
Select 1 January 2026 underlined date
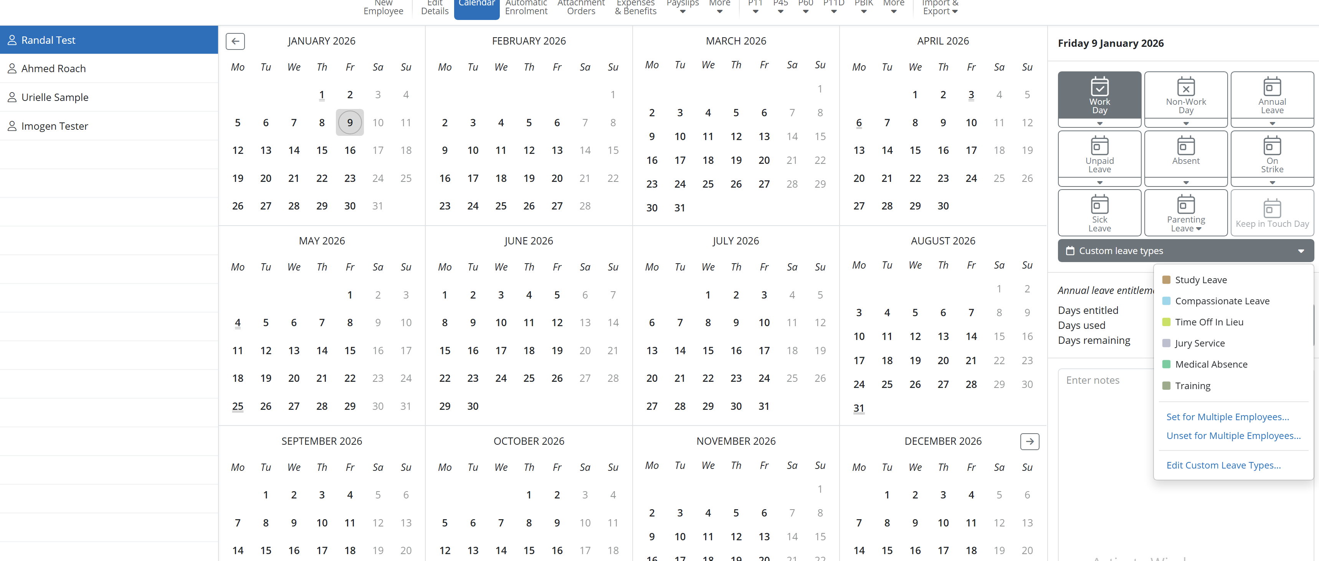322,95
